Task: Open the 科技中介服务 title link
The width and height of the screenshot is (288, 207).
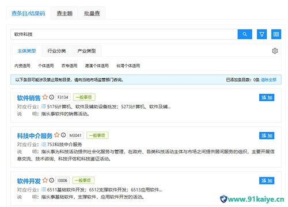Action: pyautogui.click(x=35, y=136)
